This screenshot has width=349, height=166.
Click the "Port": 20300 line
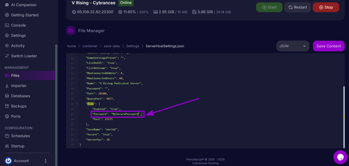(97, 94)
